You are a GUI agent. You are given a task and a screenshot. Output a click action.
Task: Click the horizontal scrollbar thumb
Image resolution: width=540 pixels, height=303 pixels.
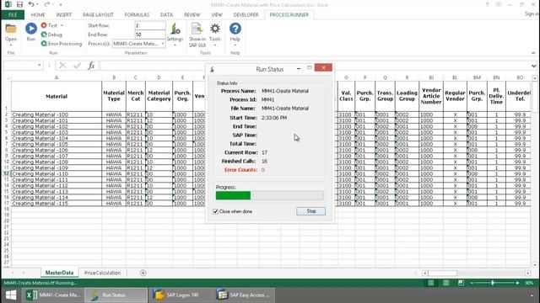tap(442, 273)
